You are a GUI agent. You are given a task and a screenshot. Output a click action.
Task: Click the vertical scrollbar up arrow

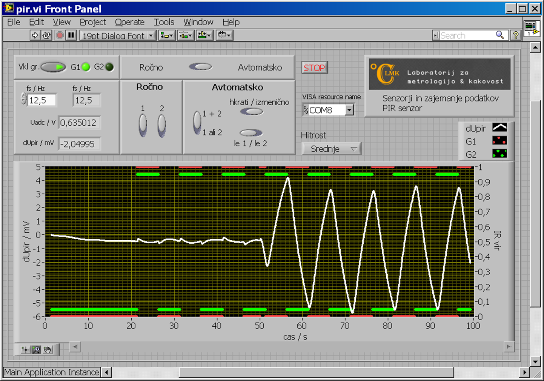[535, 48]
